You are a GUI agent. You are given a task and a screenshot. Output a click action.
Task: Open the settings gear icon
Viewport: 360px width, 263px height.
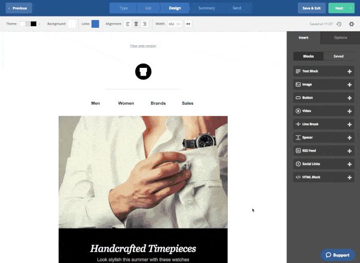click(x=351, y=24)
